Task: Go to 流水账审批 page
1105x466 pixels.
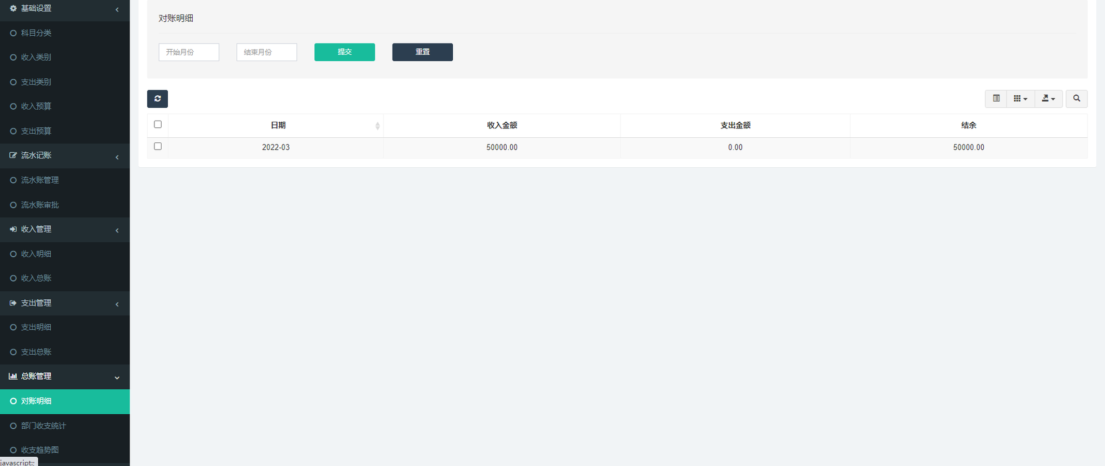Action: (65, 205)
